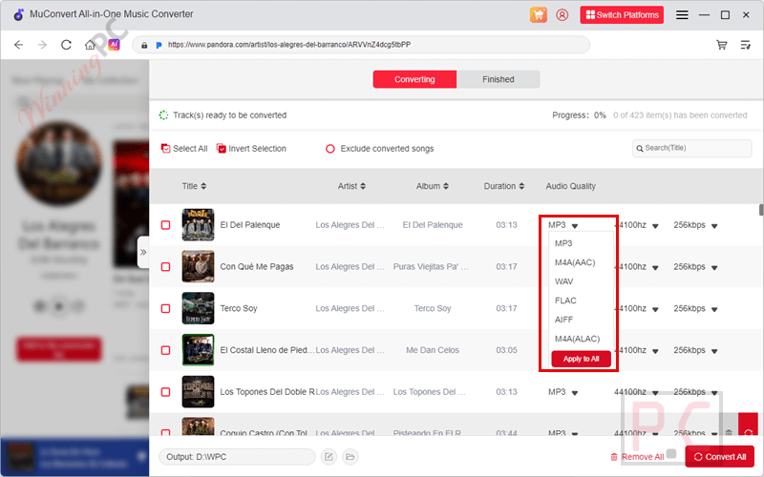
Task: Check the El Del Palenque track checkbox
Action: coord(165,225)
